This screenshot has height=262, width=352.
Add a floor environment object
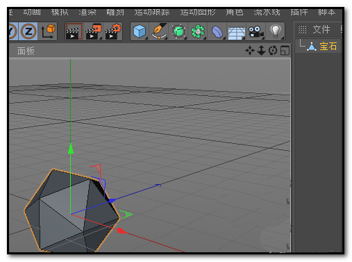click(237, 32)
